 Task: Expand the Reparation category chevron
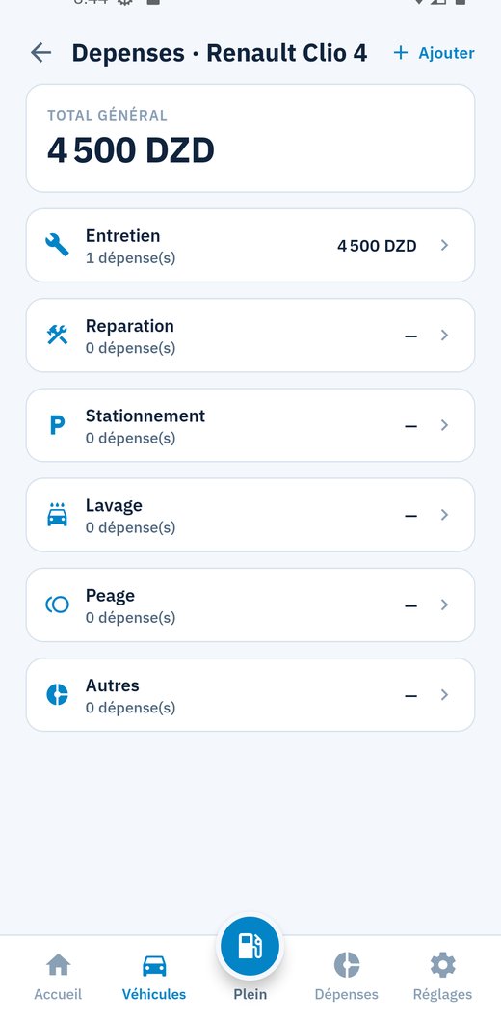[444, 336]
